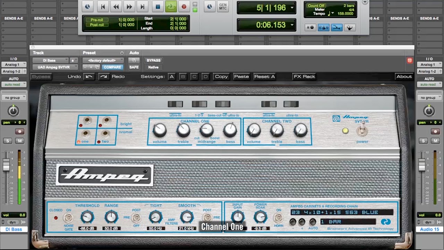Select settings slot A
Viewport: 444px width, 250px height.
[x=172, y=76]
